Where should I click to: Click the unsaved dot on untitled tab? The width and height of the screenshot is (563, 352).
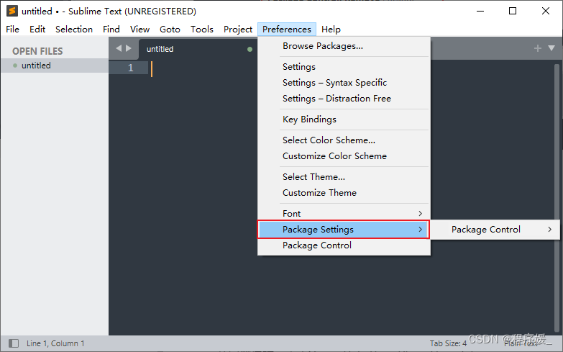click(250, 49)
